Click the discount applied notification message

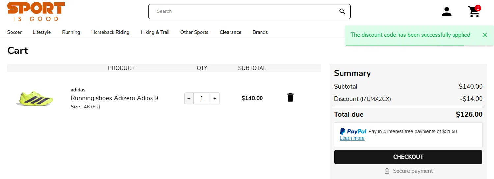coord(410,35)
